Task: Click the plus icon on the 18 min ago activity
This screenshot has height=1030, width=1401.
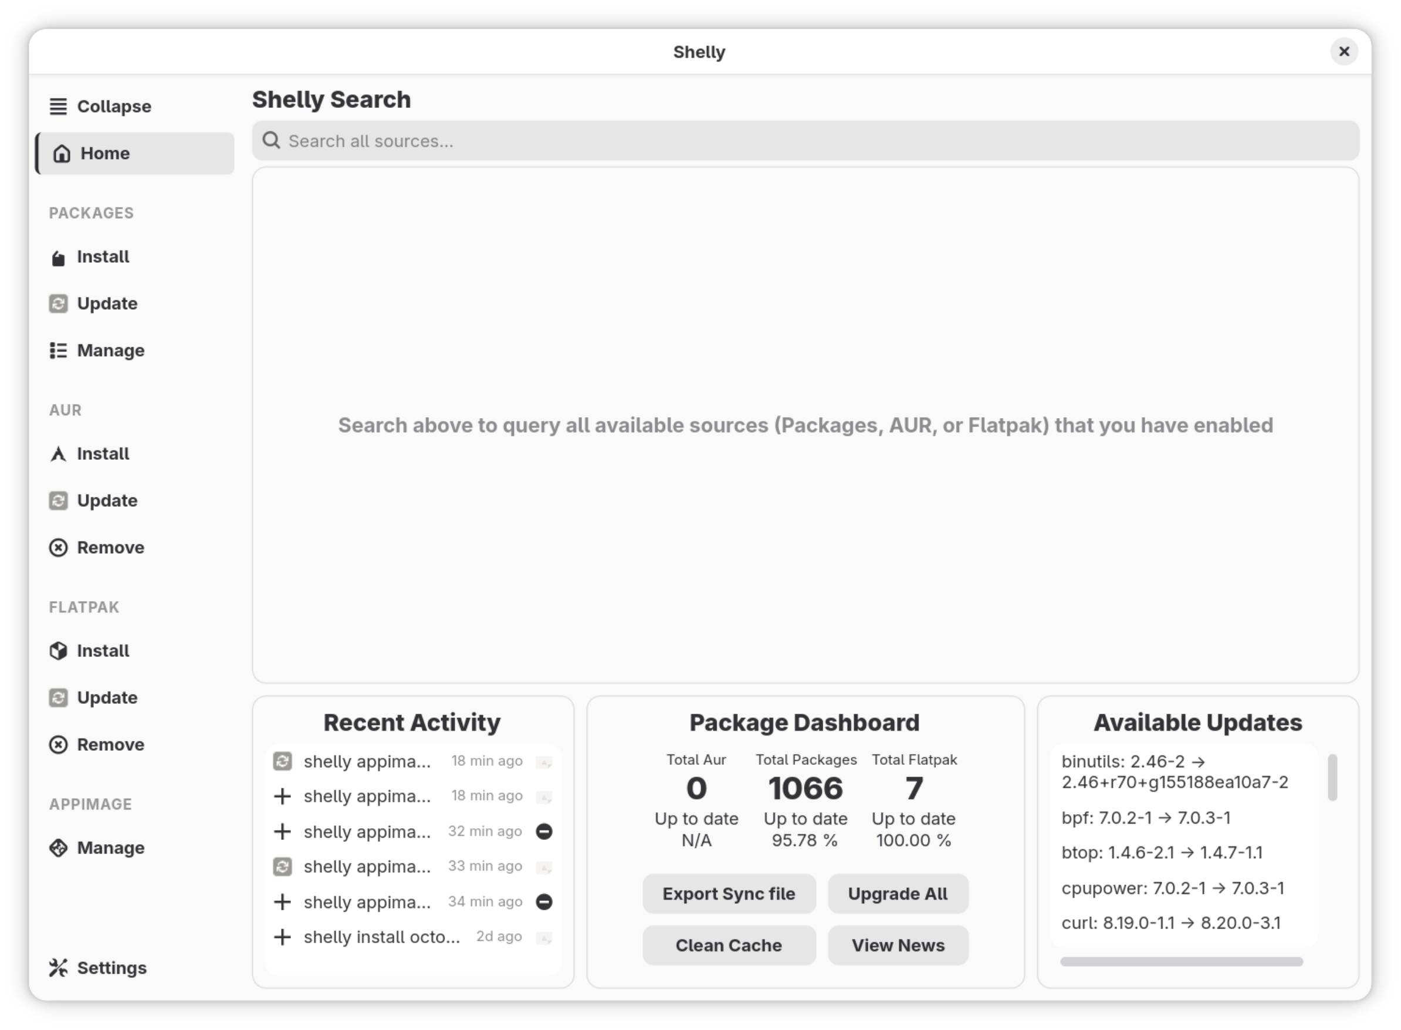Action: click(x=282, y=796)
